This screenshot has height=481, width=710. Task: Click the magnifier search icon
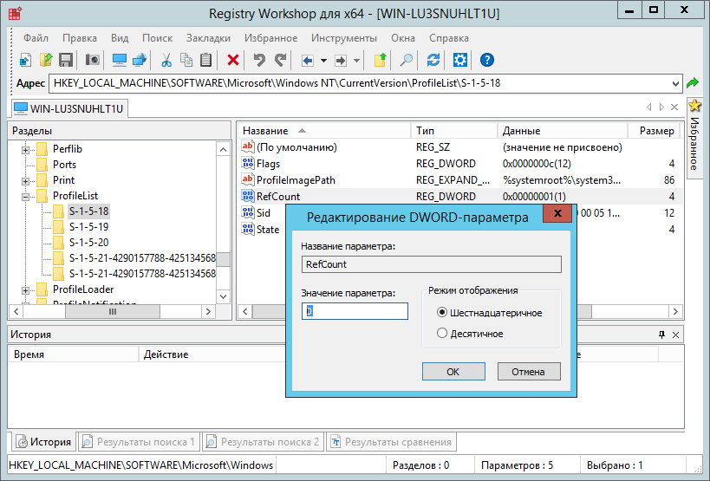point(407,60)
